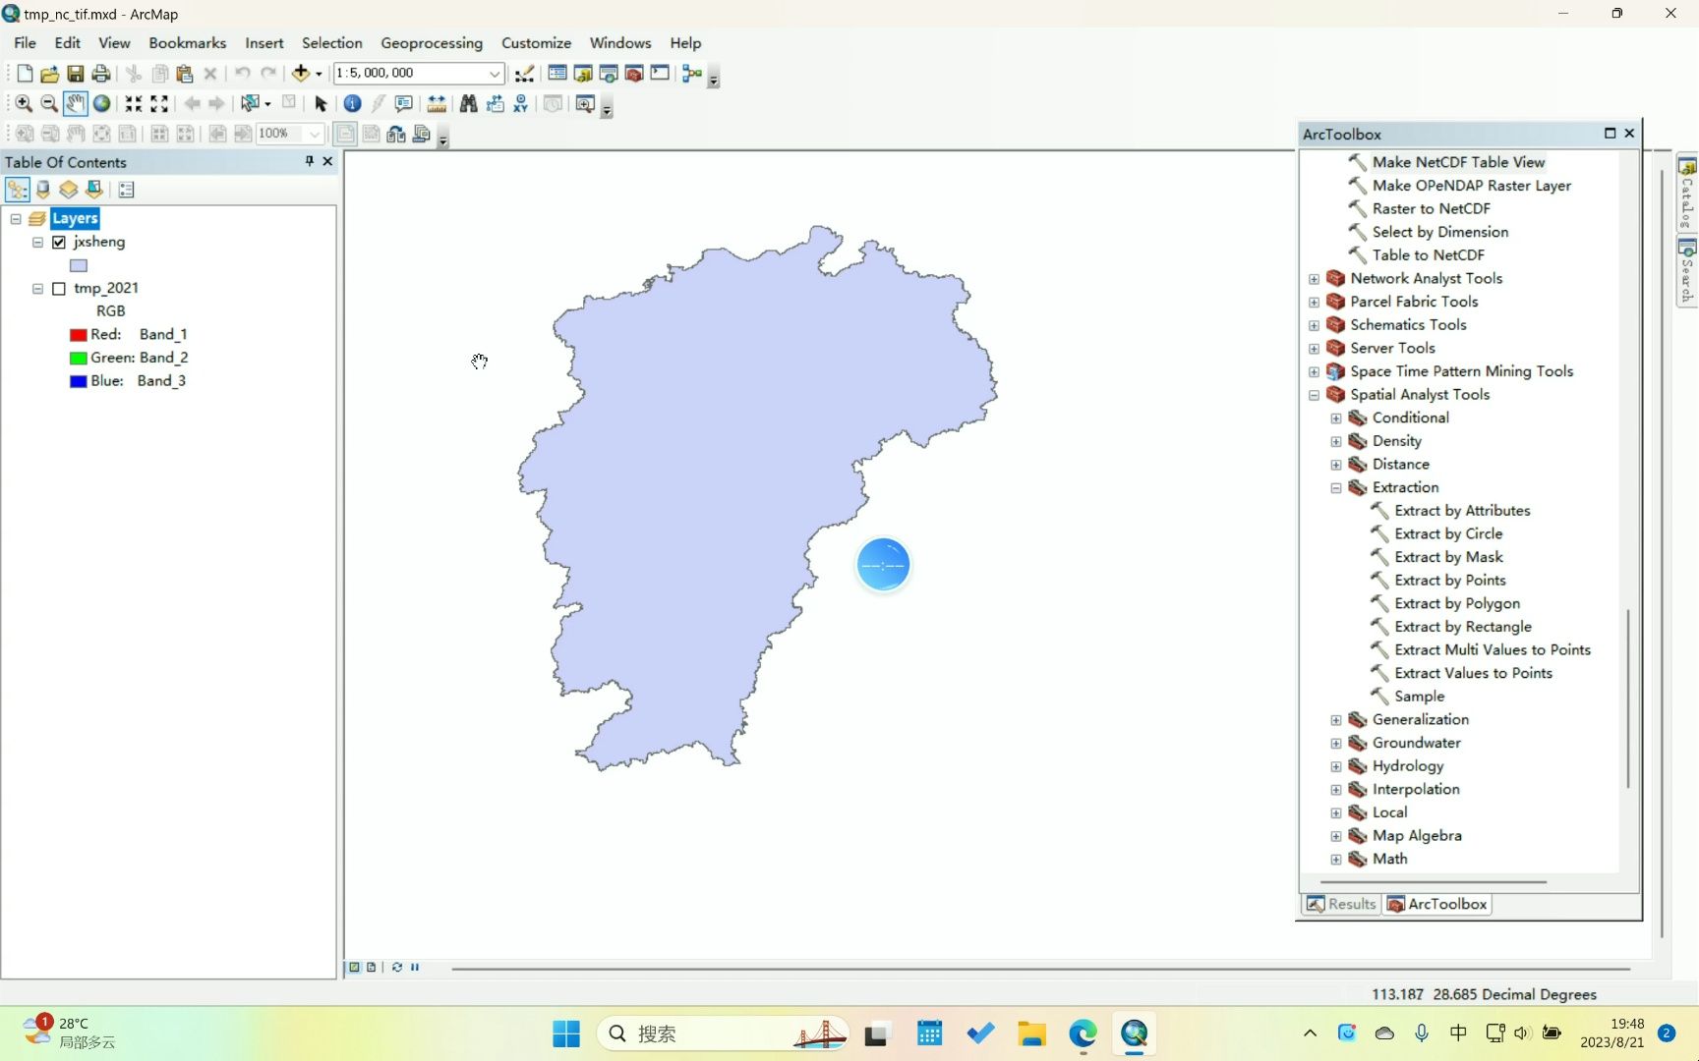Image resolution: width=1699 pixels, height=1061 pixels.
Task: Switch to the Results tab
Action: coord(1340,904)
